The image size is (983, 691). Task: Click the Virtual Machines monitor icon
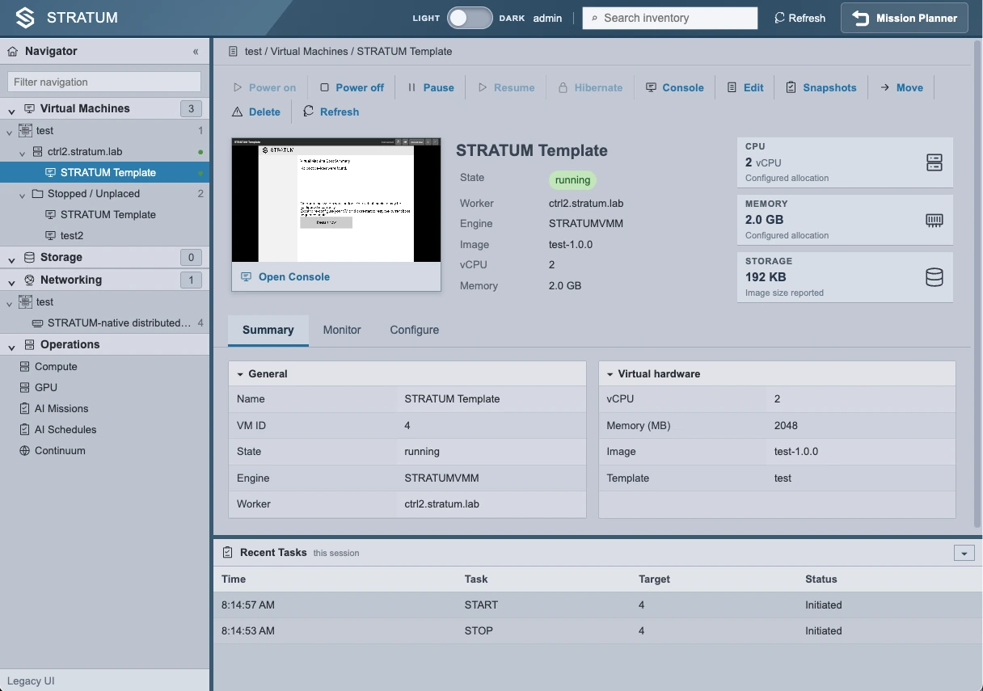(x=29, y=108)
